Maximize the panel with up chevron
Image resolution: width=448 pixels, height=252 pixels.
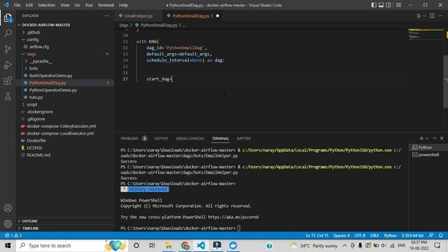435,139
